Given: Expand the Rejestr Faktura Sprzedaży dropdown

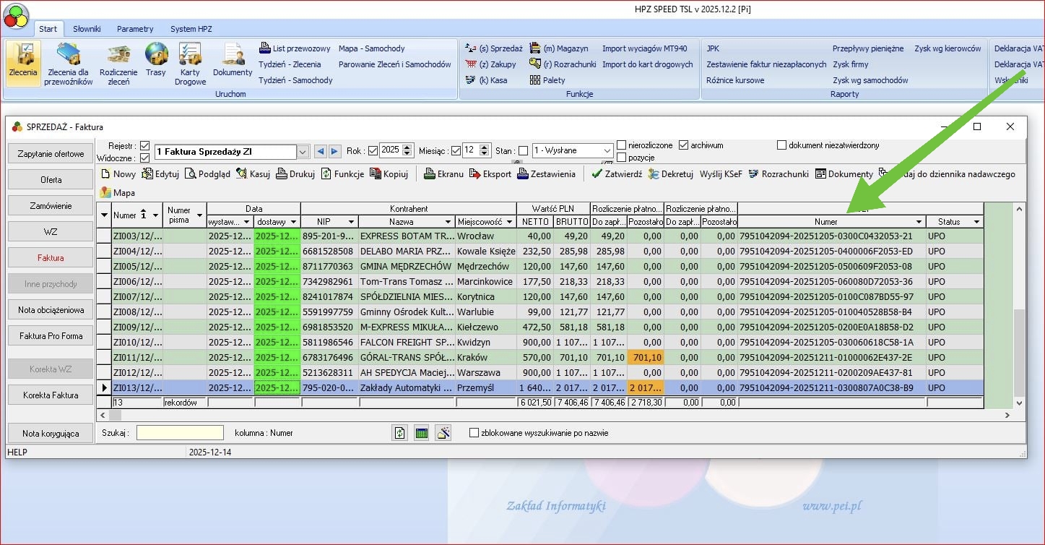Looking at the screenshot, I should (303, 152).
